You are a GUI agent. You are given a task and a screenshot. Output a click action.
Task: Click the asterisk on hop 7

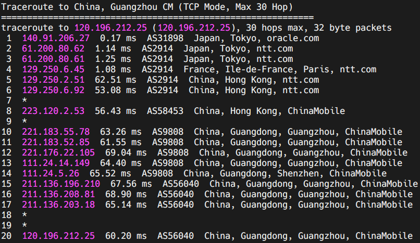click(24, 100)
